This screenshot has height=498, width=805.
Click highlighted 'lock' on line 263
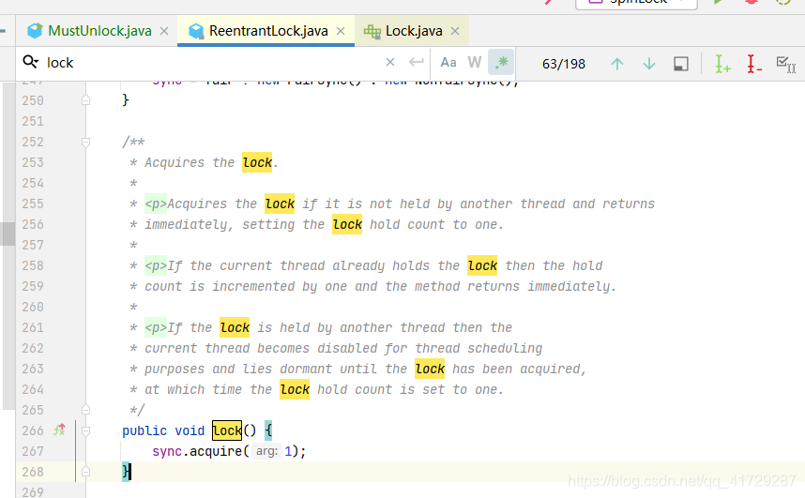[x=430, y=370]
